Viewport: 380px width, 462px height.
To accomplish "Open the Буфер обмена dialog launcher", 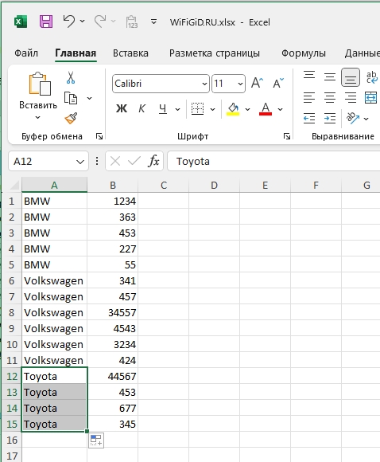I will 99,136.
